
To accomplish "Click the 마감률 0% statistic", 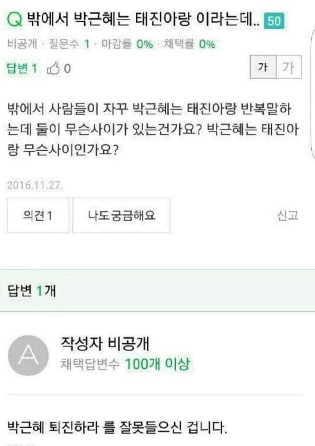I will (127, 44).
